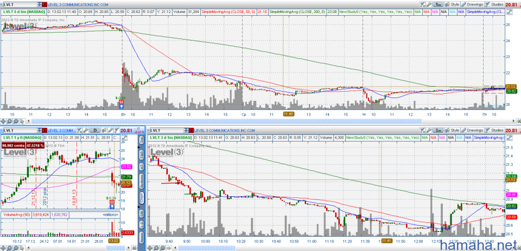Click pan crosshair icon below daily chart
The height and width of the screenshot is (251, 521).
click(3, 248)
